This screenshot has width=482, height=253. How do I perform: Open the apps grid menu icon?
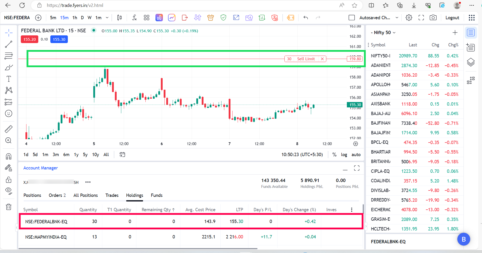(x=472, y=18)
